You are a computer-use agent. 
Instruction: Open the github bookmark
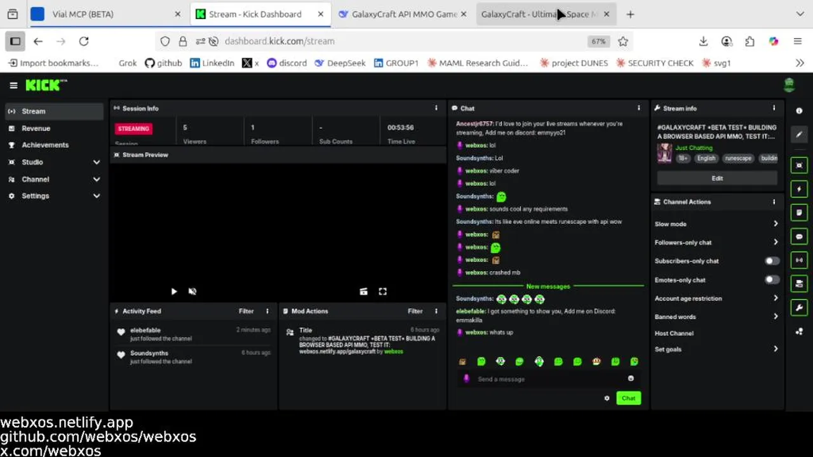[x=163, y=63]
